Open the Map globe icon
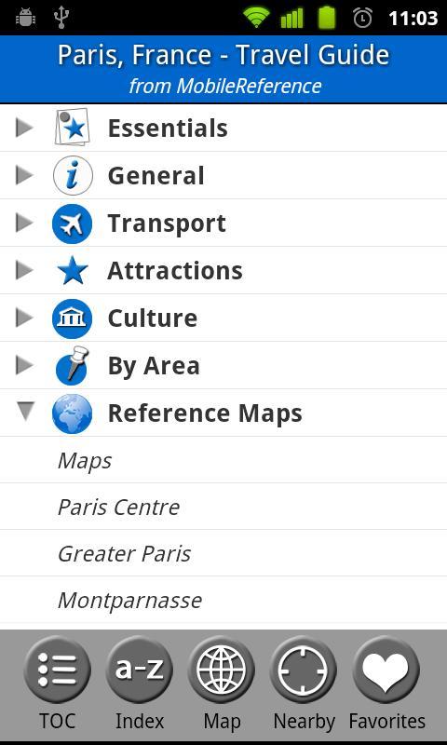This screenshot has height=745, width=447. (x=222, y=670)
